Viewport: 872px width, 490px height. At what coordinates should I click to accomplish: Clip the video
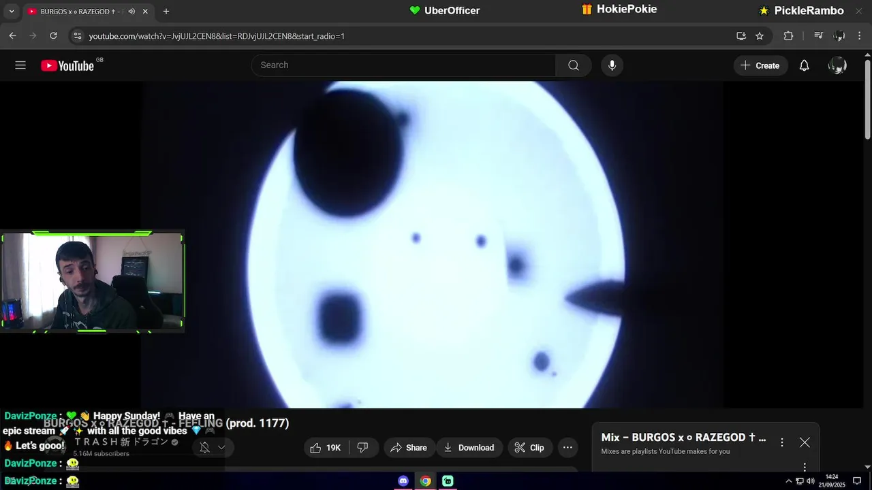529,447
